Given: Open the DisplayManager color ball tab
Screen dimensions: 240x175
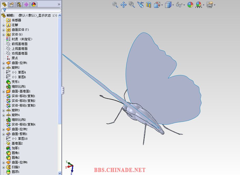Looking at the screenshot, I should (x=34, y=4).
